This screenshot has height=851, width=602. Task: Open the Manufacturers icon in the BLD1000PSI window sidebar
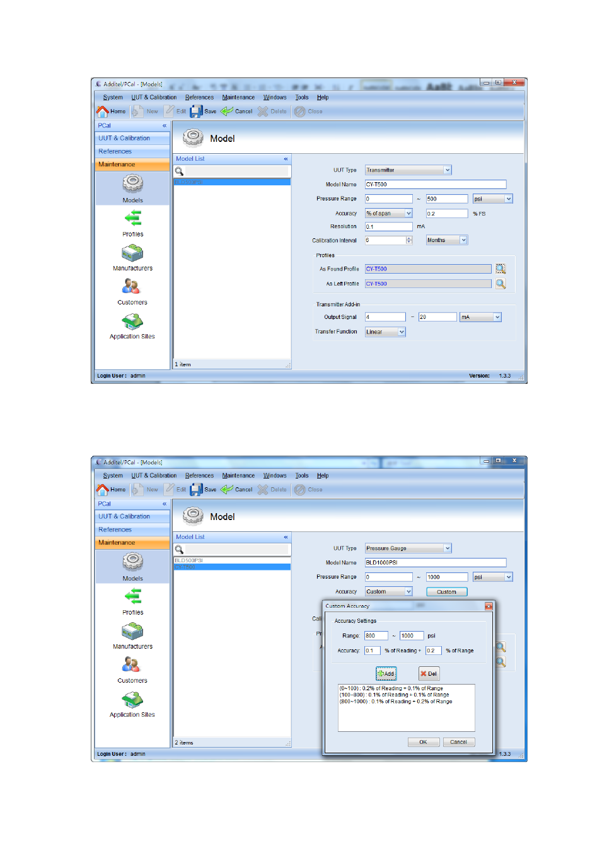click(x=132, y=631)
